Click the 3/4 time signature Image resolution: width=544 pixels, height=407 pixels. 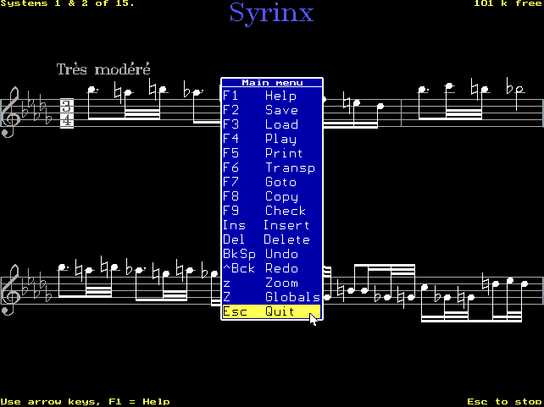(66, 113)
